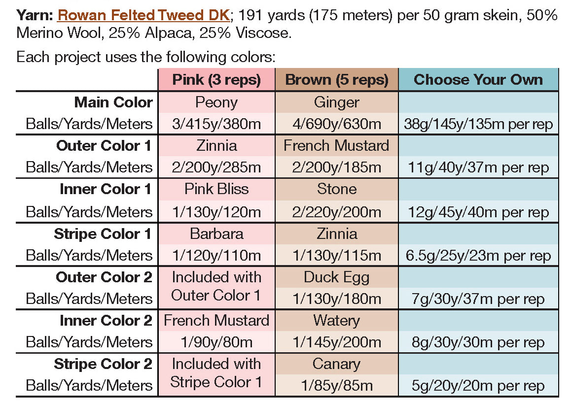Image resolution: width=572 pixels, height=402 pixels.
Task: Click the Choose Your Own column header
Action: pyautogui.click(x=478, y=80)
